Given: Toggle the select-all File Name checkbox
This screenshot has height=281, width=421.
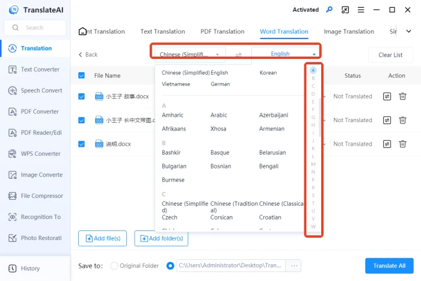Looking at the screenshot, I should coord(81,75).
